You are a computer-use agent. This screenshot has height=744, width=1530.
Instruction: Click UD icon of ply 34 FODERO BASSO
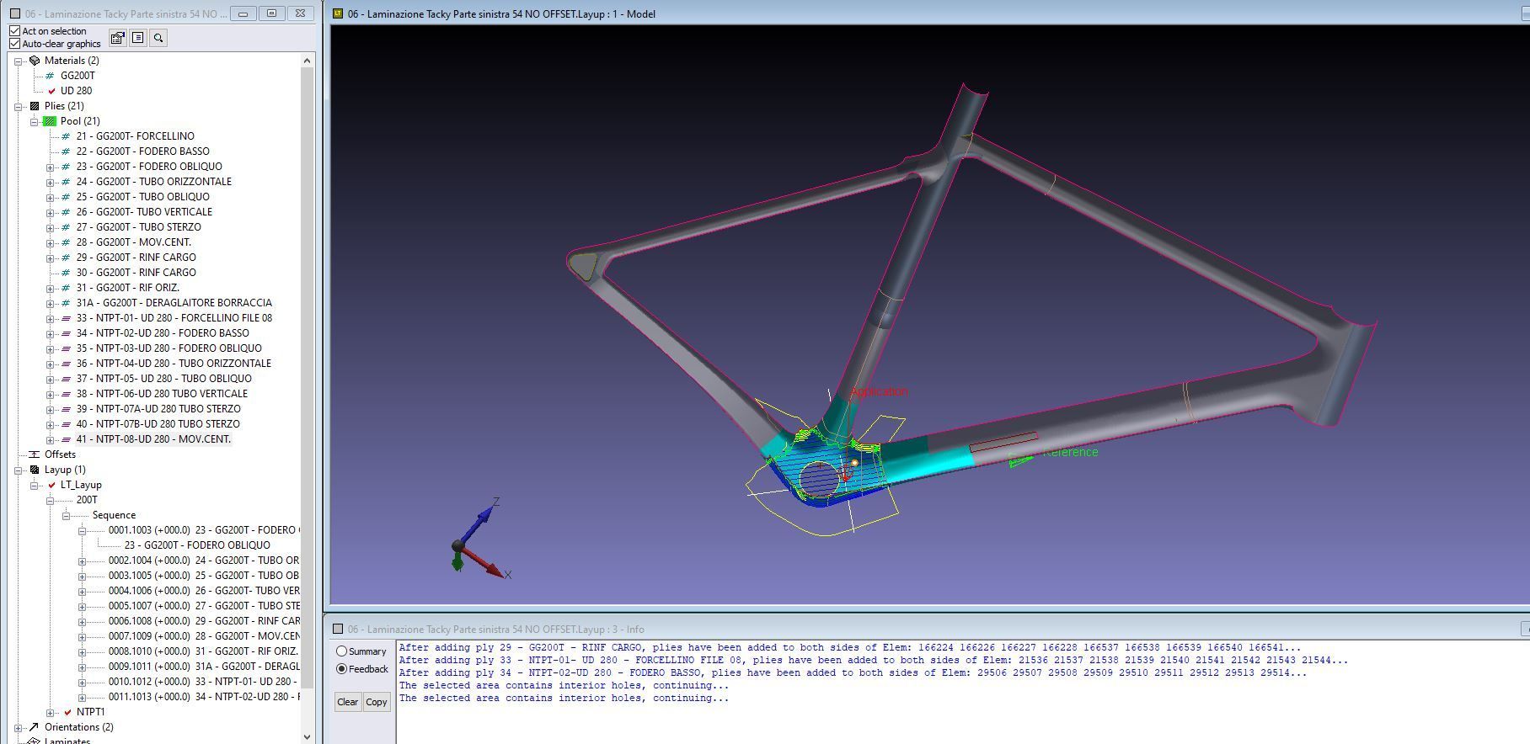66,333
